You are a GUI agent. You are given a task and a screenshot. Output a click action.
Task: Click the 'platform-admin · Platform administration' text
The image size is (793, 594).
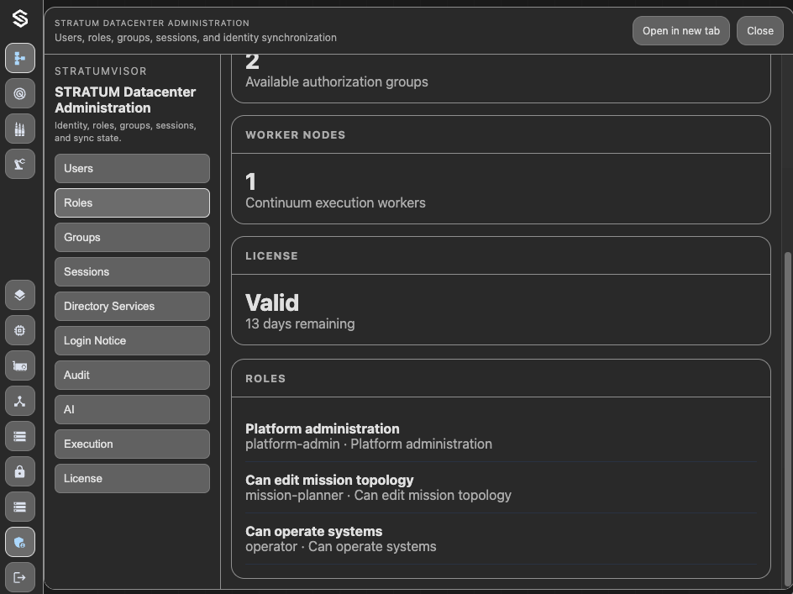pos(369,444)
